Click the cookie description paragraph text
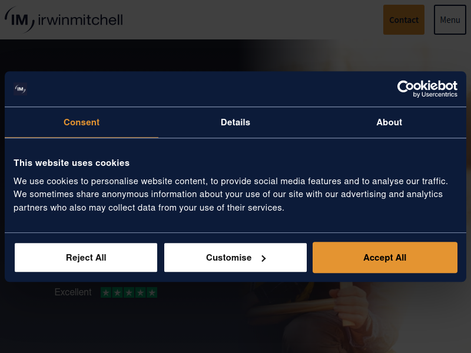This screenshot has width=471, height=353. click(x=231, y=194)
